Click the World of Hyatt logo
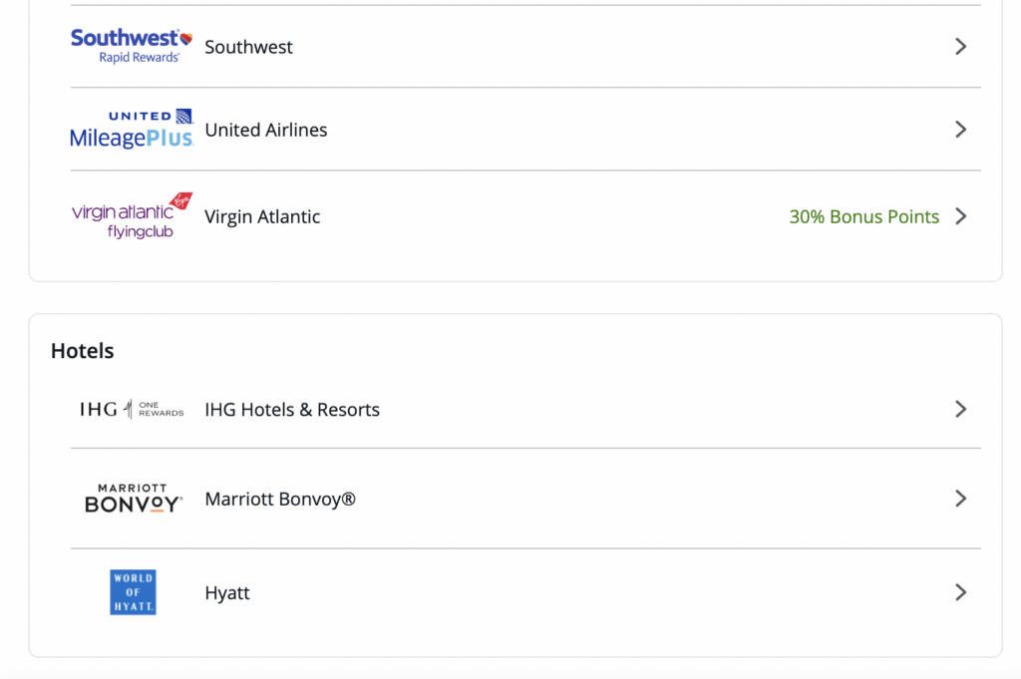 (133, 592)
